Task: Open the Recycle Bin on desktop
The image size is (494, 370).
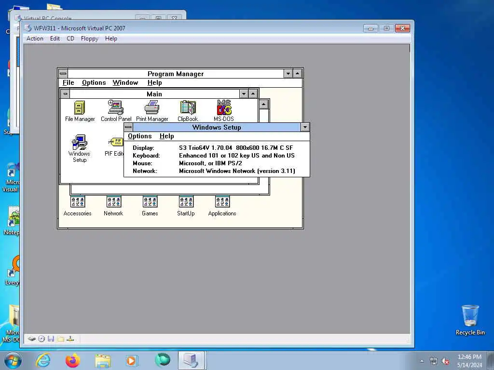Action: pos(470,320)
